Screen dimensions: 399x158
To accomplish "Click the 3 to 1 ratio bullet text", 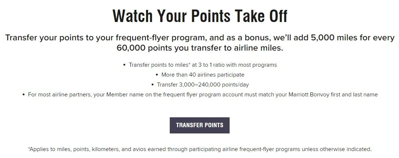I will click(203, 65).
